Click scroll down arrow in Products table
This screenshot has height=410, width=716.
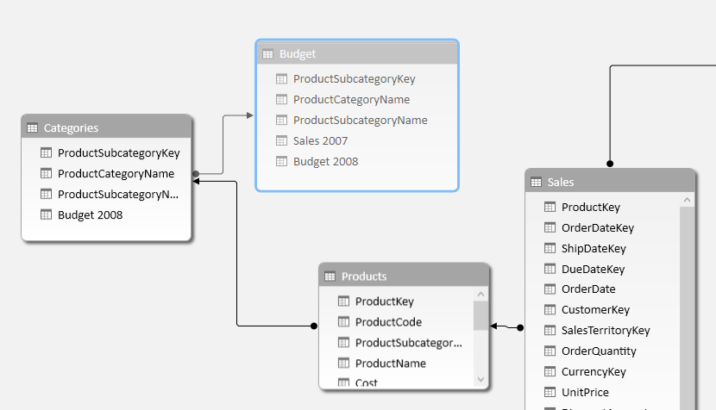[480, 379]
